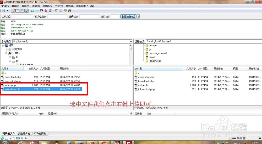262x144 pixels.
Task: Click the 远程站点 path field
Action: pyautogui.click(x=204, y=41)
